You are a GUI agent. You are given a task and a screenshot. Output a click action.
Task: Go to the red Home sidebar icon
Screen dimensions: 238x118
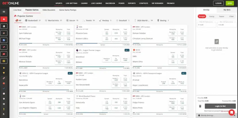click(4, 19)
